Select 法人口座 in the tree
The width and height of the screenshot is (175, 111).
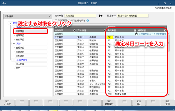coord(31,64)
